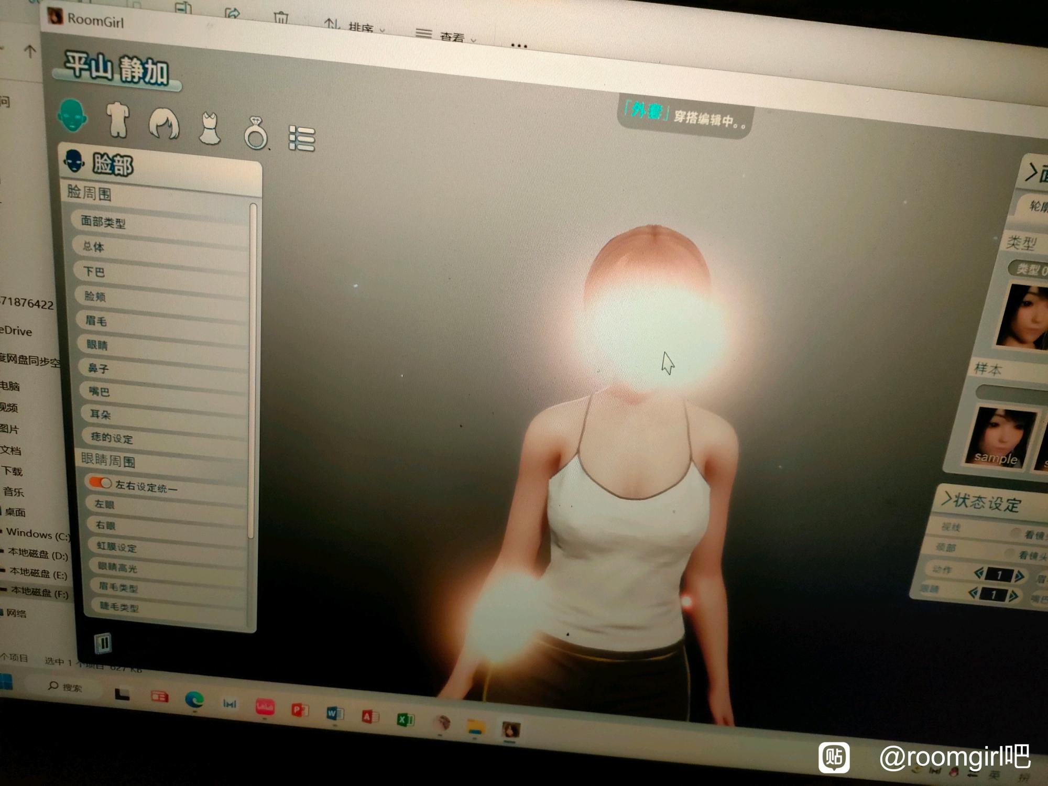Select the Face category head icon
Image resolution: width=1048 pixels, height=786 pixels.
pos(72,115)
